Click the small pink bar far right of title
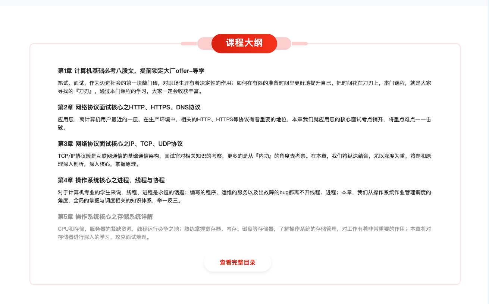This screenshot has width=489, height=304. (x=300, y=44)
